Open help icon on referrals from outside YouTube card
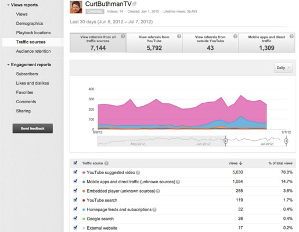The height and width of the screenshot is (232, 299). (x=235, y=37)
